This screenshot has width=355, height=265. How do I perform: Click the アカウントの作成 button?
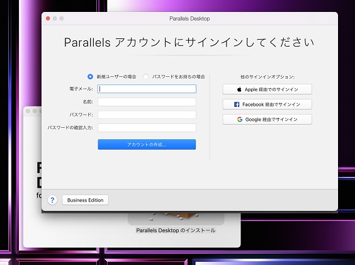point(147,145)
